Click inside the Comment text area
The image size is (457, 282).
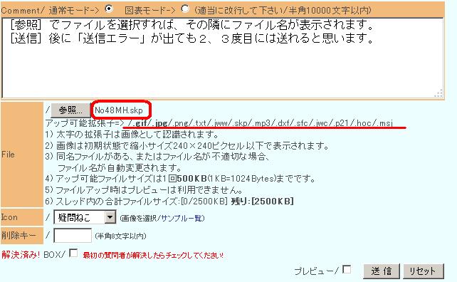pos(223,58)
